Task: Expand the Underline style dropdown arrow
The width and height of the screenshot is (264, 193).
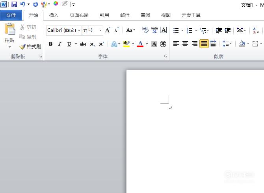Action: 76,44
